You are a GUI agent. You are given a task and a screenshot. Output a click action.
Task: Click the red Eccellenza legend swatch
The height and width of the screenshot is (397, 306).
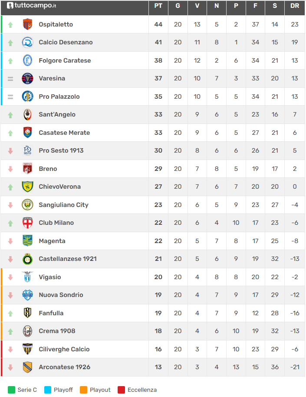tap(121, 390)
